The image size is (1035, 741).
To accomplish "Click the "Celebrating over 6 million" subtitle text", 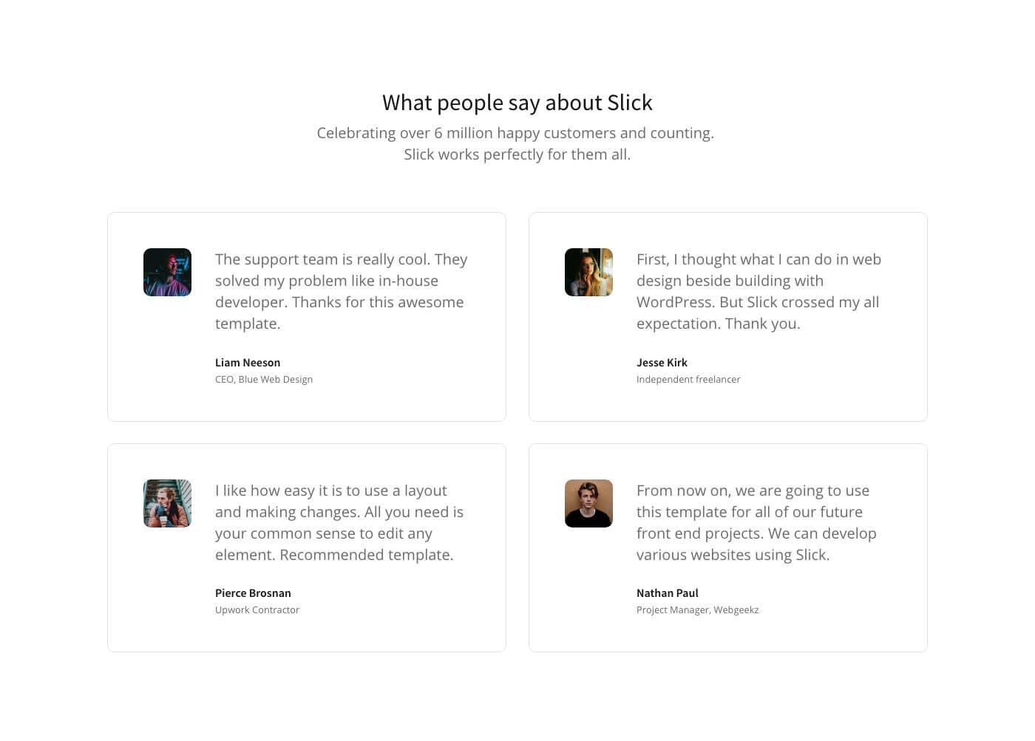I will [x=515, y=133].
